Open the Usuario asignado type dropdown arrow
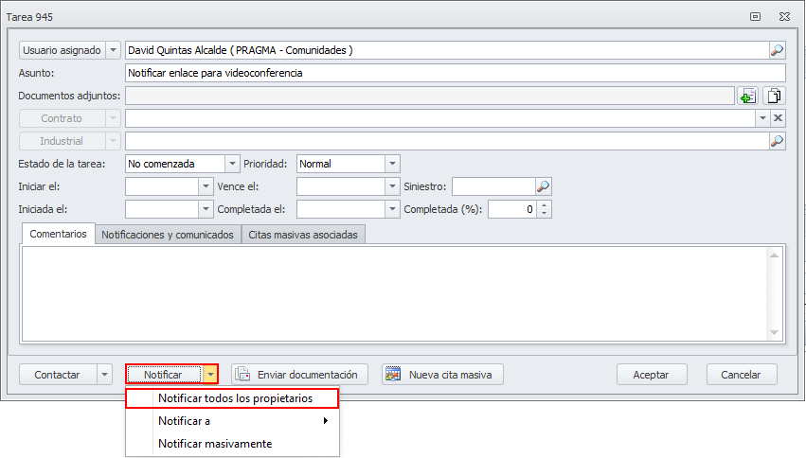 (113, 50)
